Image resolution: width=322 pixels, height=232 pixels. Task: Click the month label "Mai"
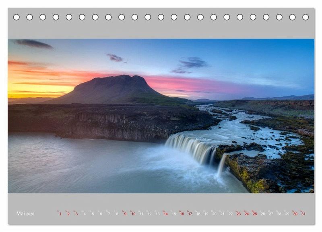[x=21, y=213]
